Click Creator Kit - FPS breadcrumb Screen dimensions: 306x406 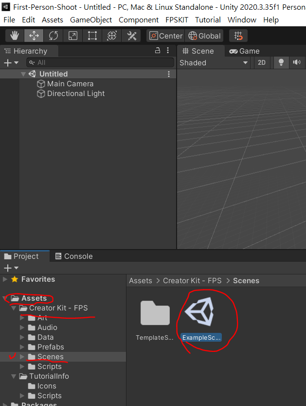point(192,281)
